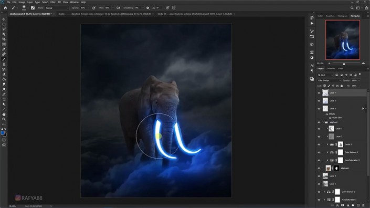Click the search icon at top right
Screen dimensions: 370x208
[352, 8]
